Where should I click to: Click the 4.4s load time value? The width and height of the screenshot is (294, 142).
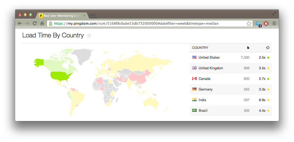point(262,110)
